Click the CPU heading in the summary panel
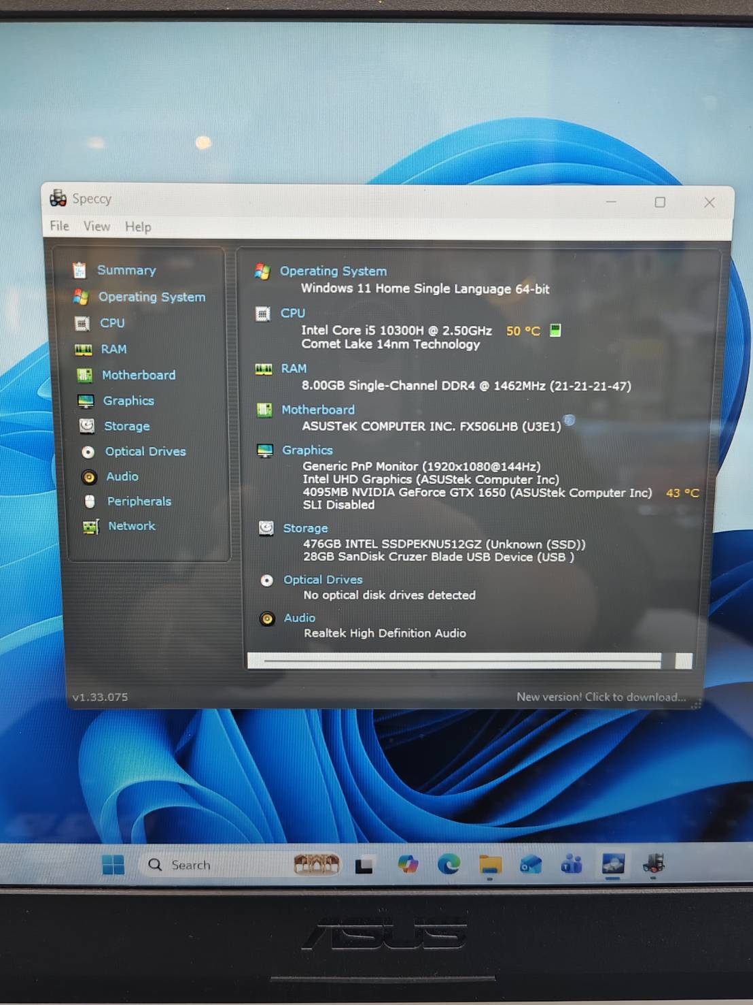 point(293,313)
